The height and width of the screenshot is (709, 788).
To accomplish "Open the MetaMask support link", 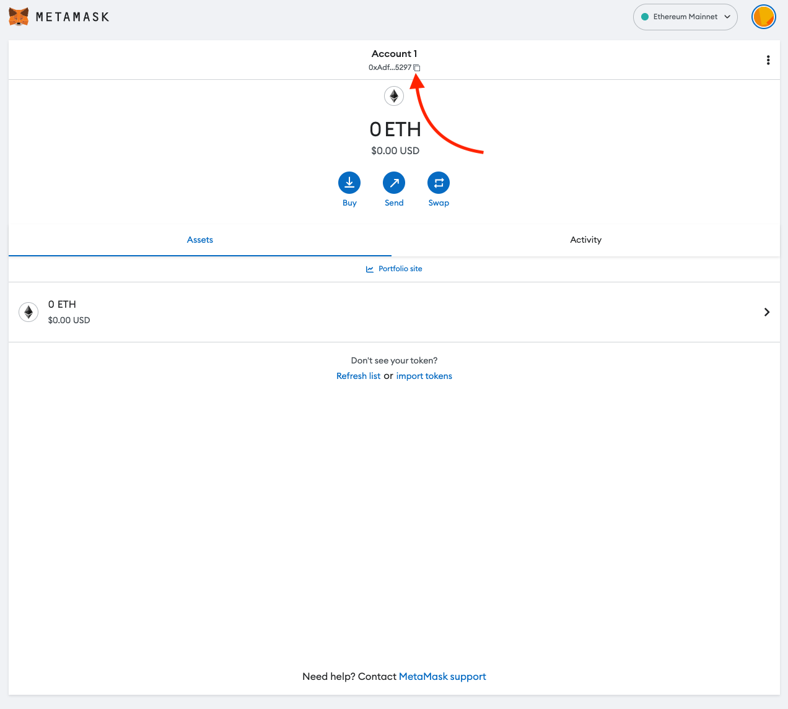I will point(442,677).
